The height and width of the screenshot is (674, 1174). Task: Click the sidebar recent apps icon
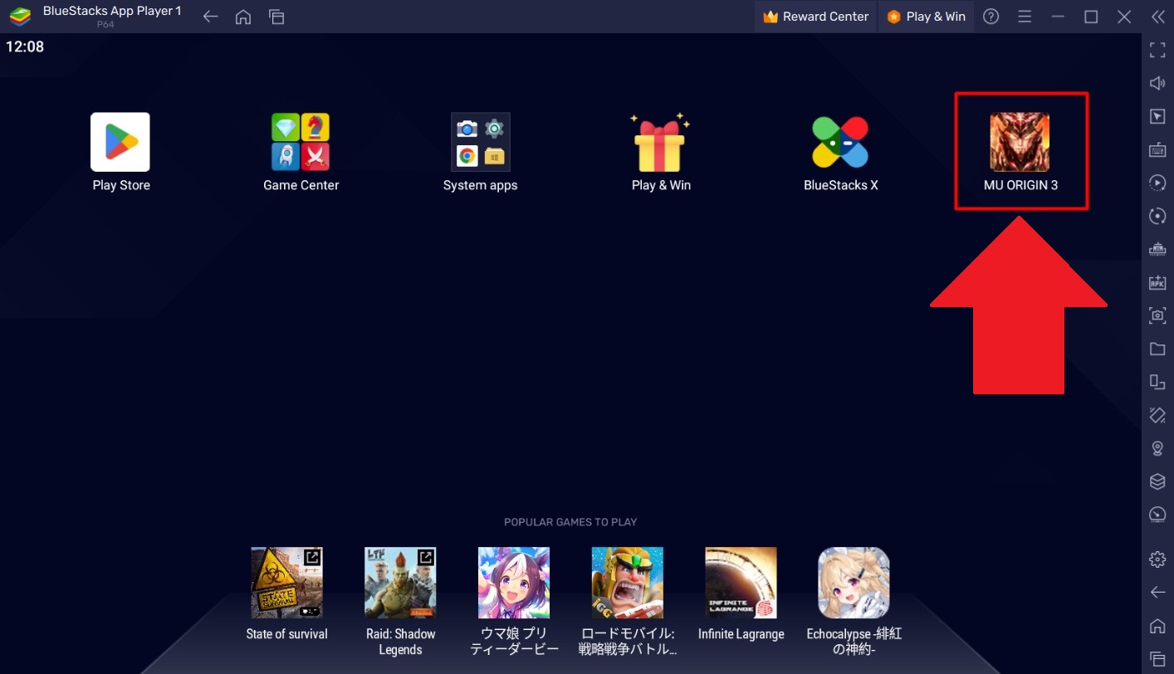1157,657
